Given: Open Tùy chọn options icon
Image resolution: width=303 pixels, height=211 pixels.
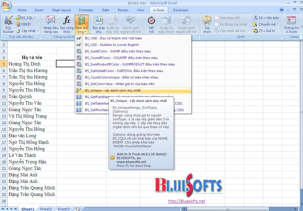Looking at the screenshot, I should [x=207, y=20].
